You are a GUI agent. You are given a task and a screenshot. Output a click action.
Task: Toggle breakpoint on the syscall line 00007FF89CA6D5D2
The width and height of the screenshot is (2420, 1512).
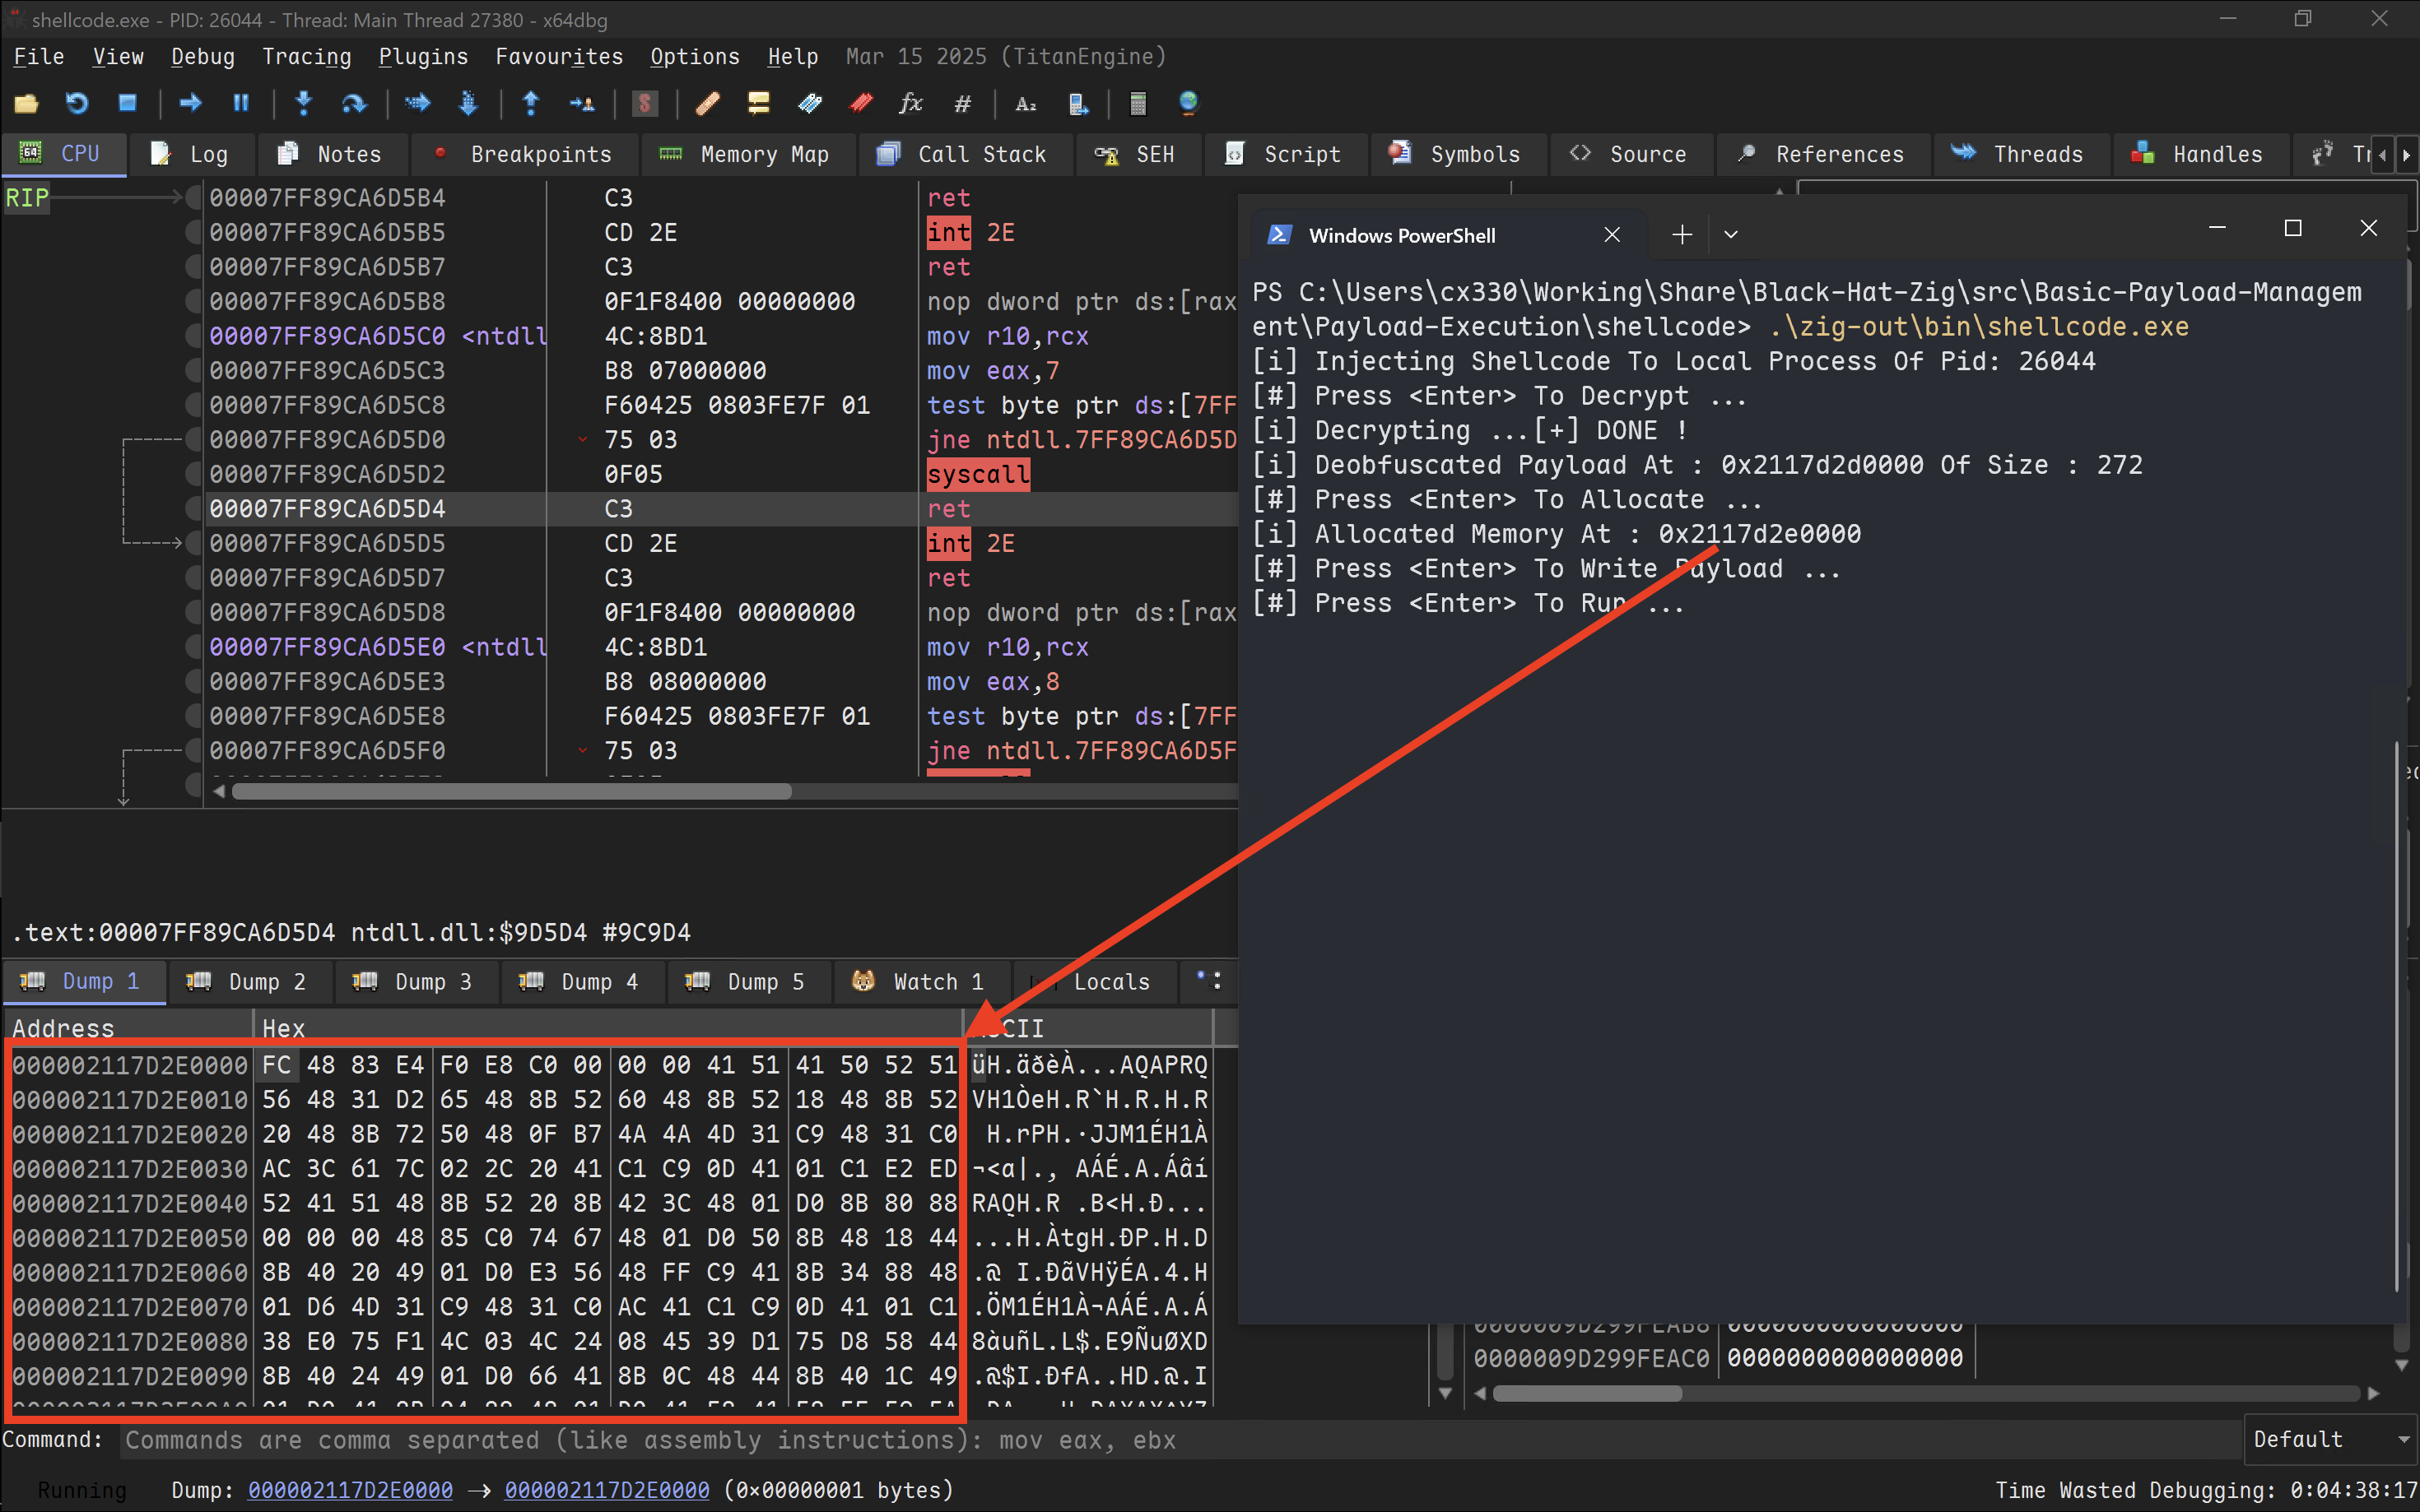194,474
